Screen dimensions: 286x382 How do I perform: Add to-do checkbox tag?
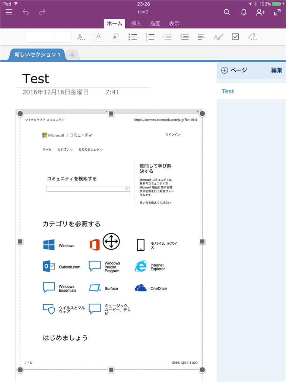[x=235, y=37]
